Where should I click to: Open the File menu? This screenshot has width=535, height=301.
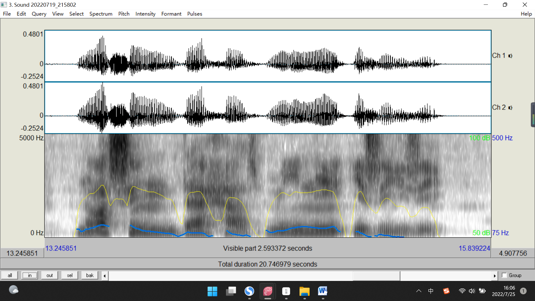click(x=7, y=14)
